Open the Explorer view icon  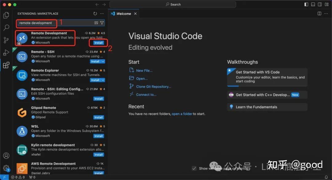6,15
